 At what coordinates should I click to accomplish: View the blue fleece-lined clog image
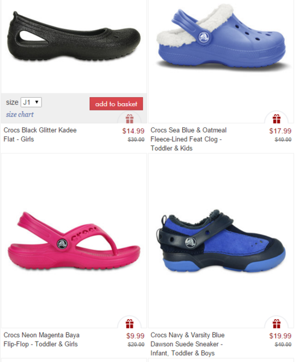(221, 36)
